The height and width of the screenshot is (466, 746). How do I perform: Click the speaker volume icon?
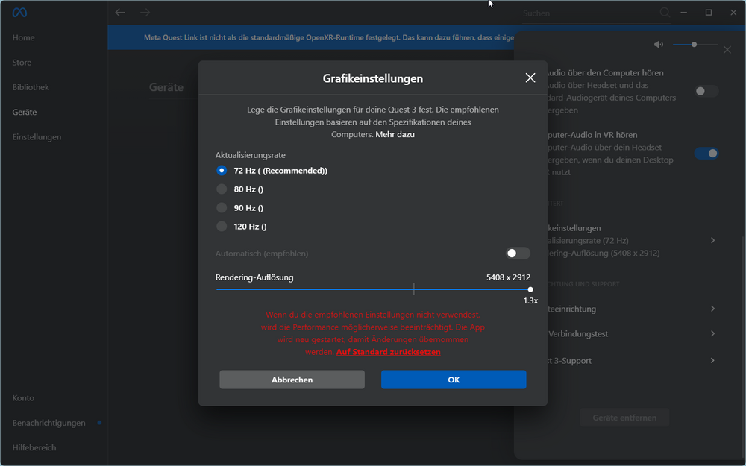pos(659,45)
